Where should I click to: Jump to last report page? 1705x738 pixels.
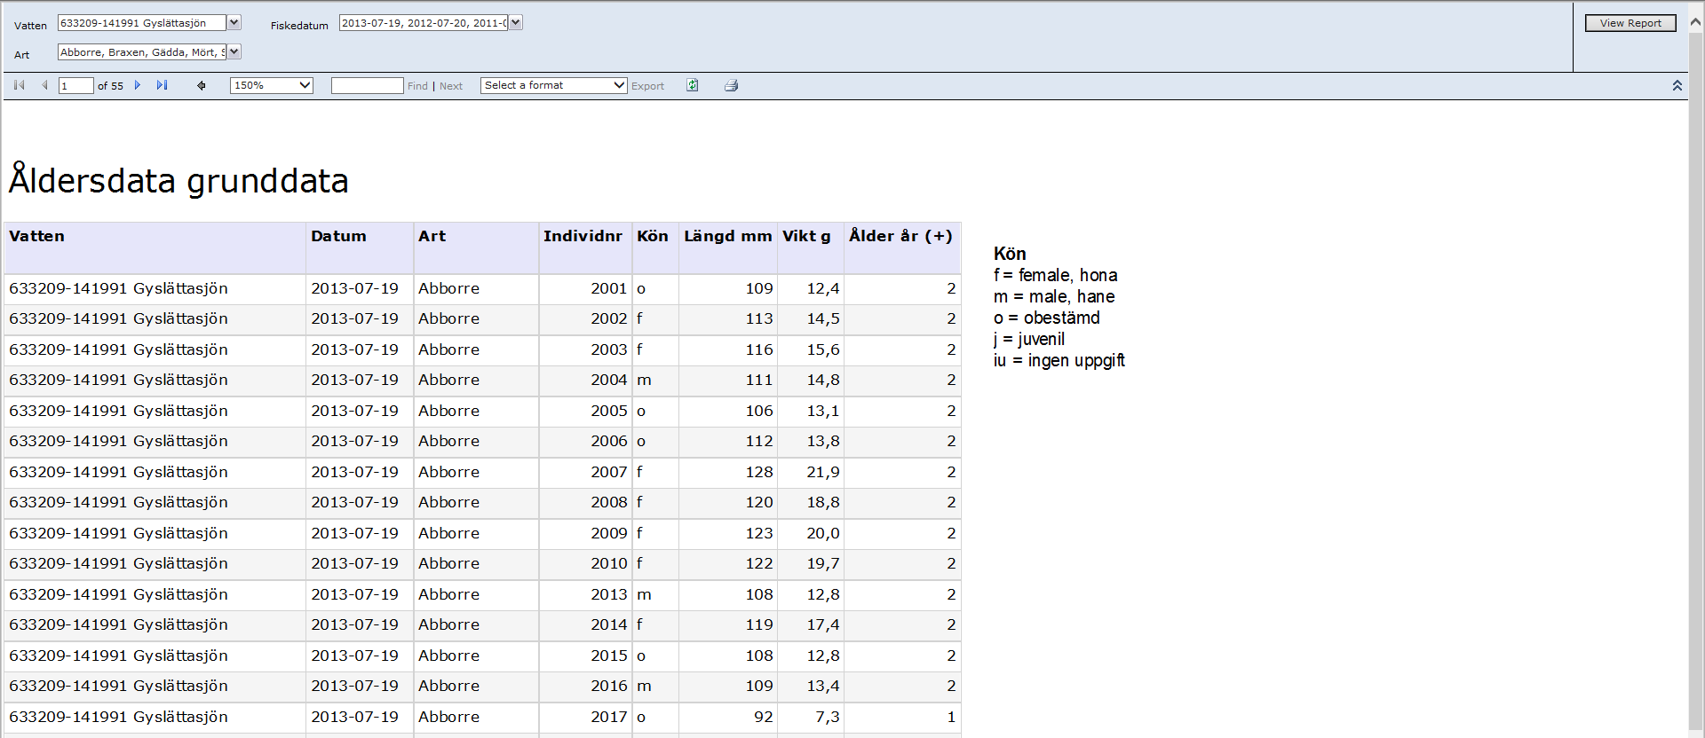coord(162,85)
